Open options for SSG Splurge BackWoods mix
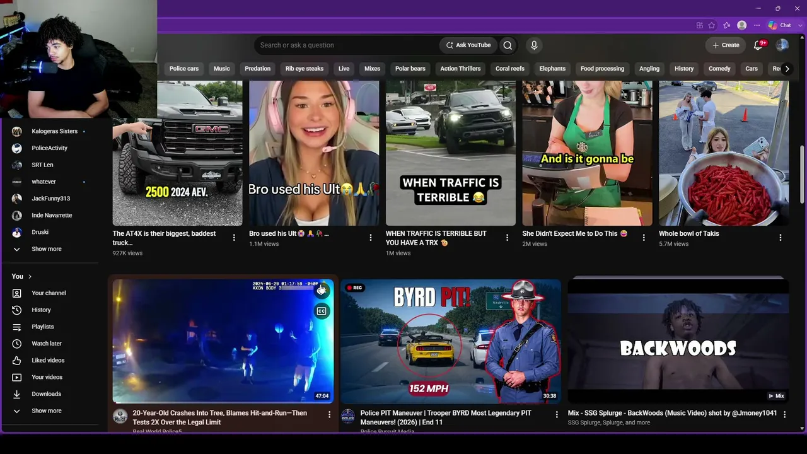807x454 pixels. click(784, 414)
